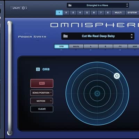This screenshot has height=139, width=139.
Task: Select part 3 tab
Action: click(x=73, y=13)
